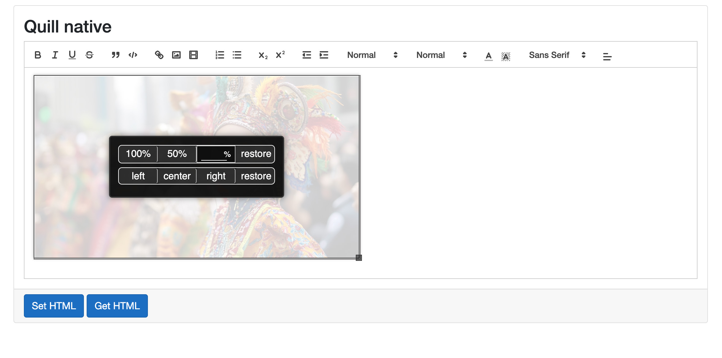This screenshot has height=358, width=722.
Task: Toggle bold formatting
Action: (x=38, y=55)
